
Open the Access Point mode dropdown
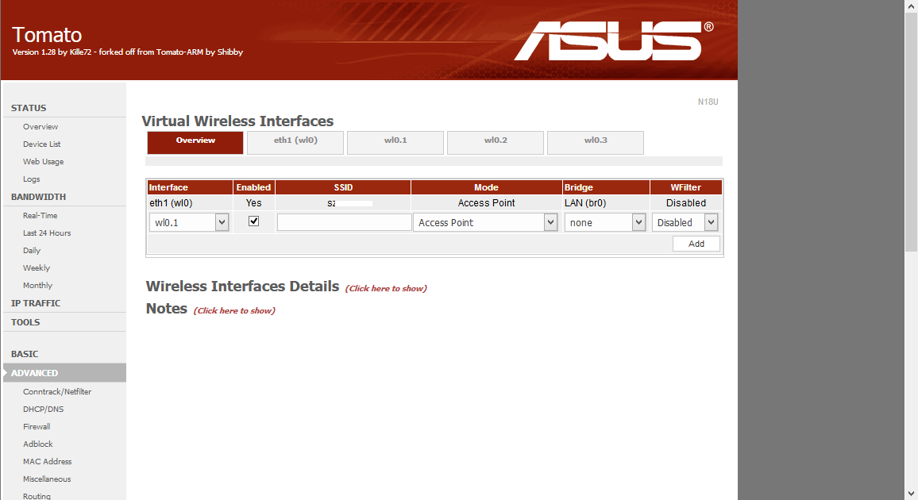tap(484, 222)
